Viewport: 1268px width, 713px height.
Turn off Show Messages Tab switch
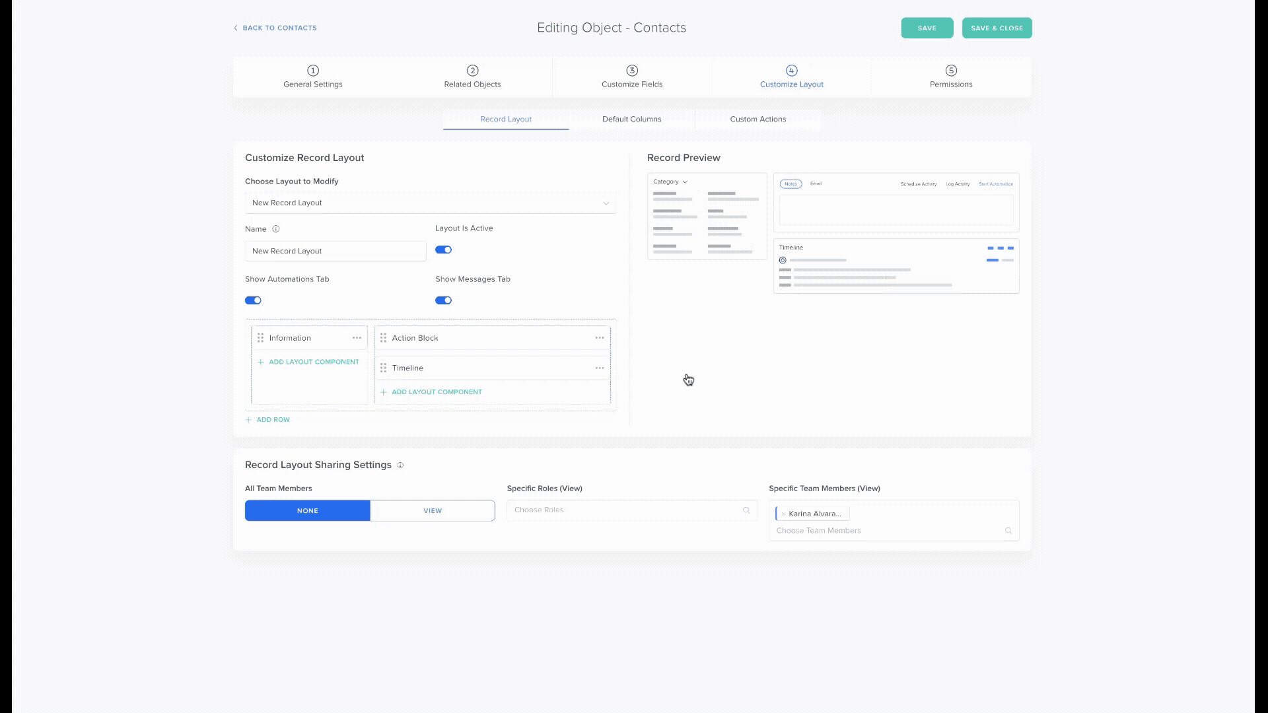tap(443, 300)
